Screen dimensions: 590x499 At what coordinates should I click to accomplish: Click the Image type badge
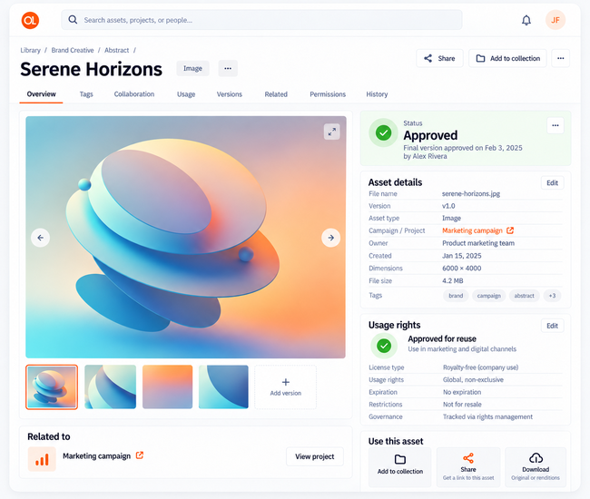pyautogui.click(x=192, y=68)
